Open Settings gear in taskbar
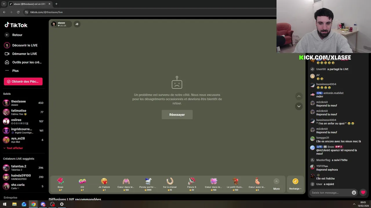Screen dimensions: 371x208 coord(62,204)
